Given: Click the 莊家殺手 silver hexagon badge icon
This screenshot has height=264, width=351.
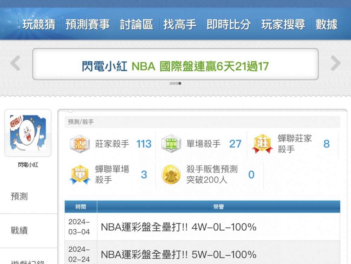Looking at the screenshot, I should [x=80, y=144].
